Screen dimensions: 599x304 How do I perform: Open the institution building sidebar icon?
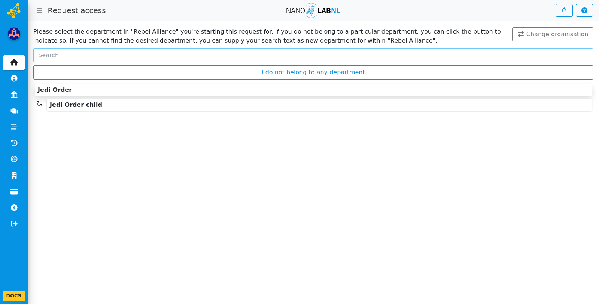point(14,95)
